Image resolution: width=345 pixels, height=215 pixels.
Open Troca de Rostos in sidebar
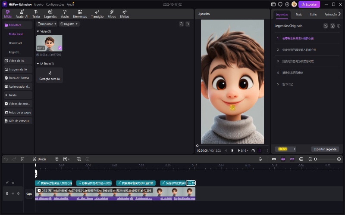pyautogui.click(x=18, y=78)
